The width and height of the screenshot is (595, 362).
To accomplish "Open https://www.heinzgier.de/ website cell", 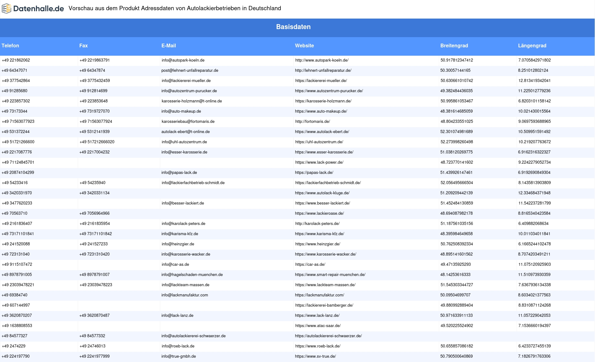I will 318,244.
